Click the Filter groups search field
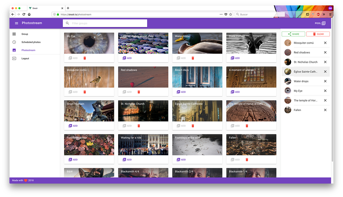The image size is (343, 197). pyautogui.click(x=105, y=23)
